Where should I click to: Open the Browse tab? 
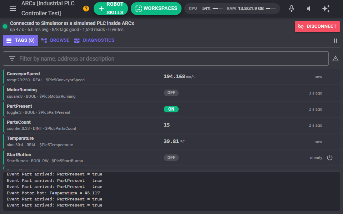pos(55,40)
